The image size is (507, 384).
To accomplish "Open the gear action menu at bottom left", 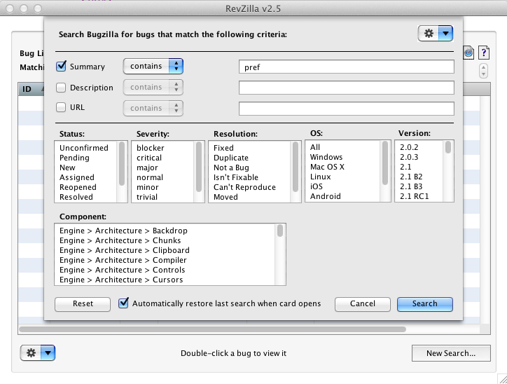I will point(38,353).
